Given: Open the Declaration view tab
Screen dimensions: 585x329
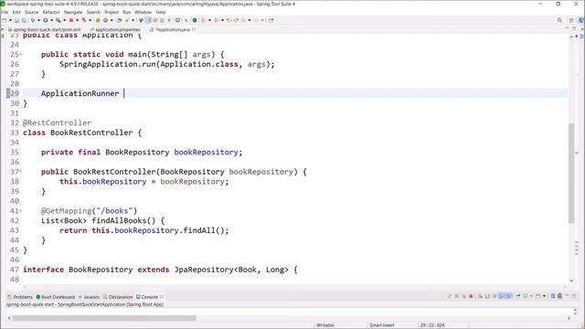Looking at the screenshot, I should [118, 297].
